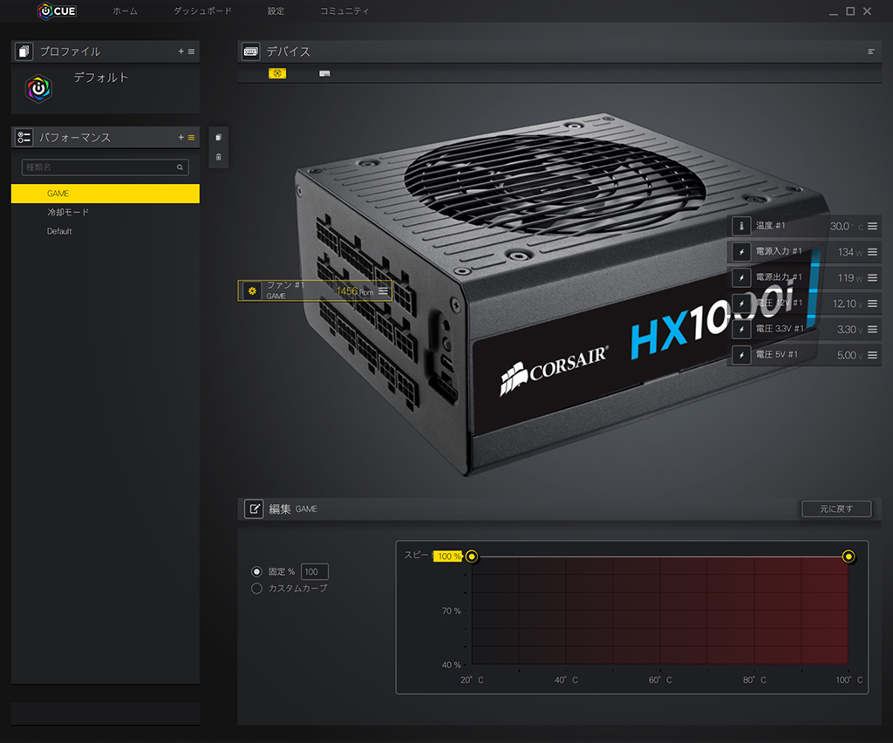
Task: Click the 119 W power output value
Action: 850,278
